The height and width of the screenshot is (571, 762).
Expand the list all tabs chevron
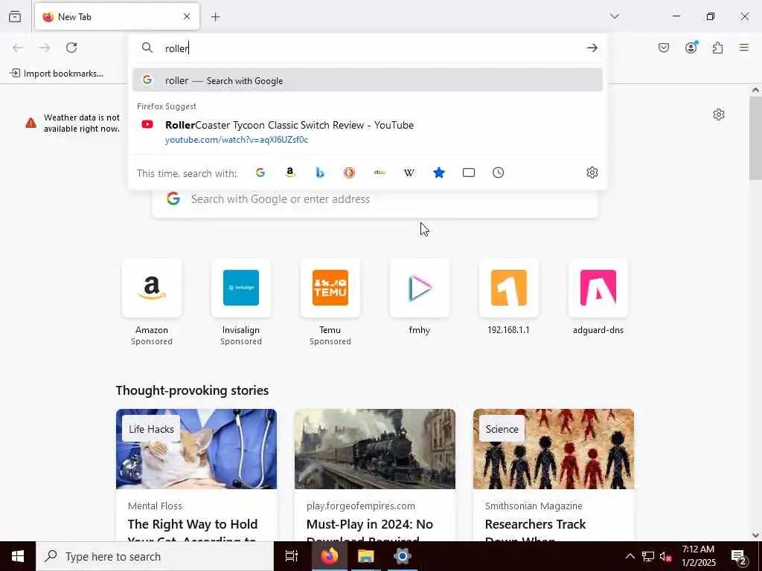(x=614, y=16)
